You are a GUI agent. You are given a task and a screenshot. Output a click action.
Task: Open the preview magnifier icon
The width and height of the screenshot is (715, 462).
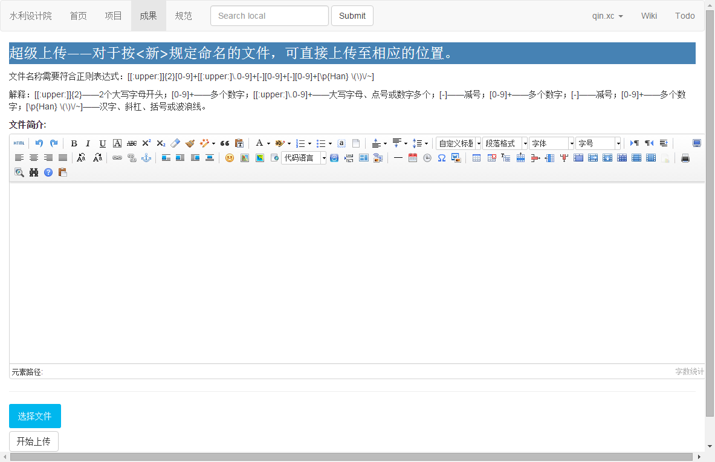19,172
